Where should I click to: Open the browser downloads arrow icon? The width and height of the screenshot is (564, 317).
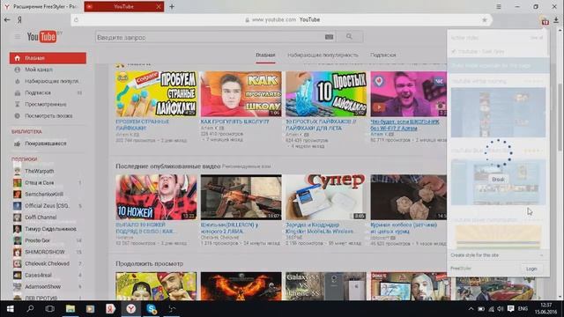(556, 20)
